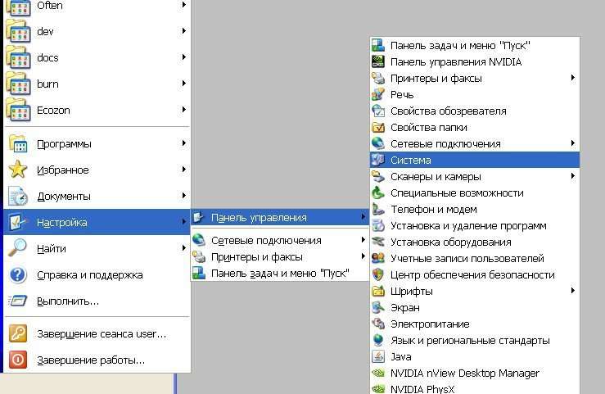Expand Сканеры и камеры submenu arrow
605x394 pixels.
click(573, 176)
